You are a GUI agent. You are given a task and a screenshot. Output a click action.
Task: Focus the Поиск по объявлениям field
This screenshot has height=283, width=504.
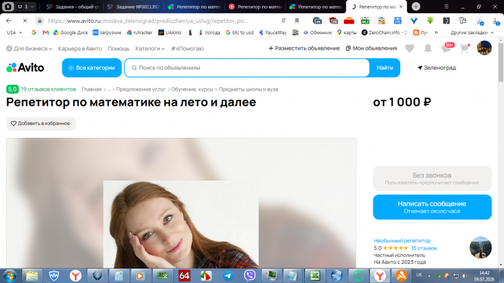247,68
